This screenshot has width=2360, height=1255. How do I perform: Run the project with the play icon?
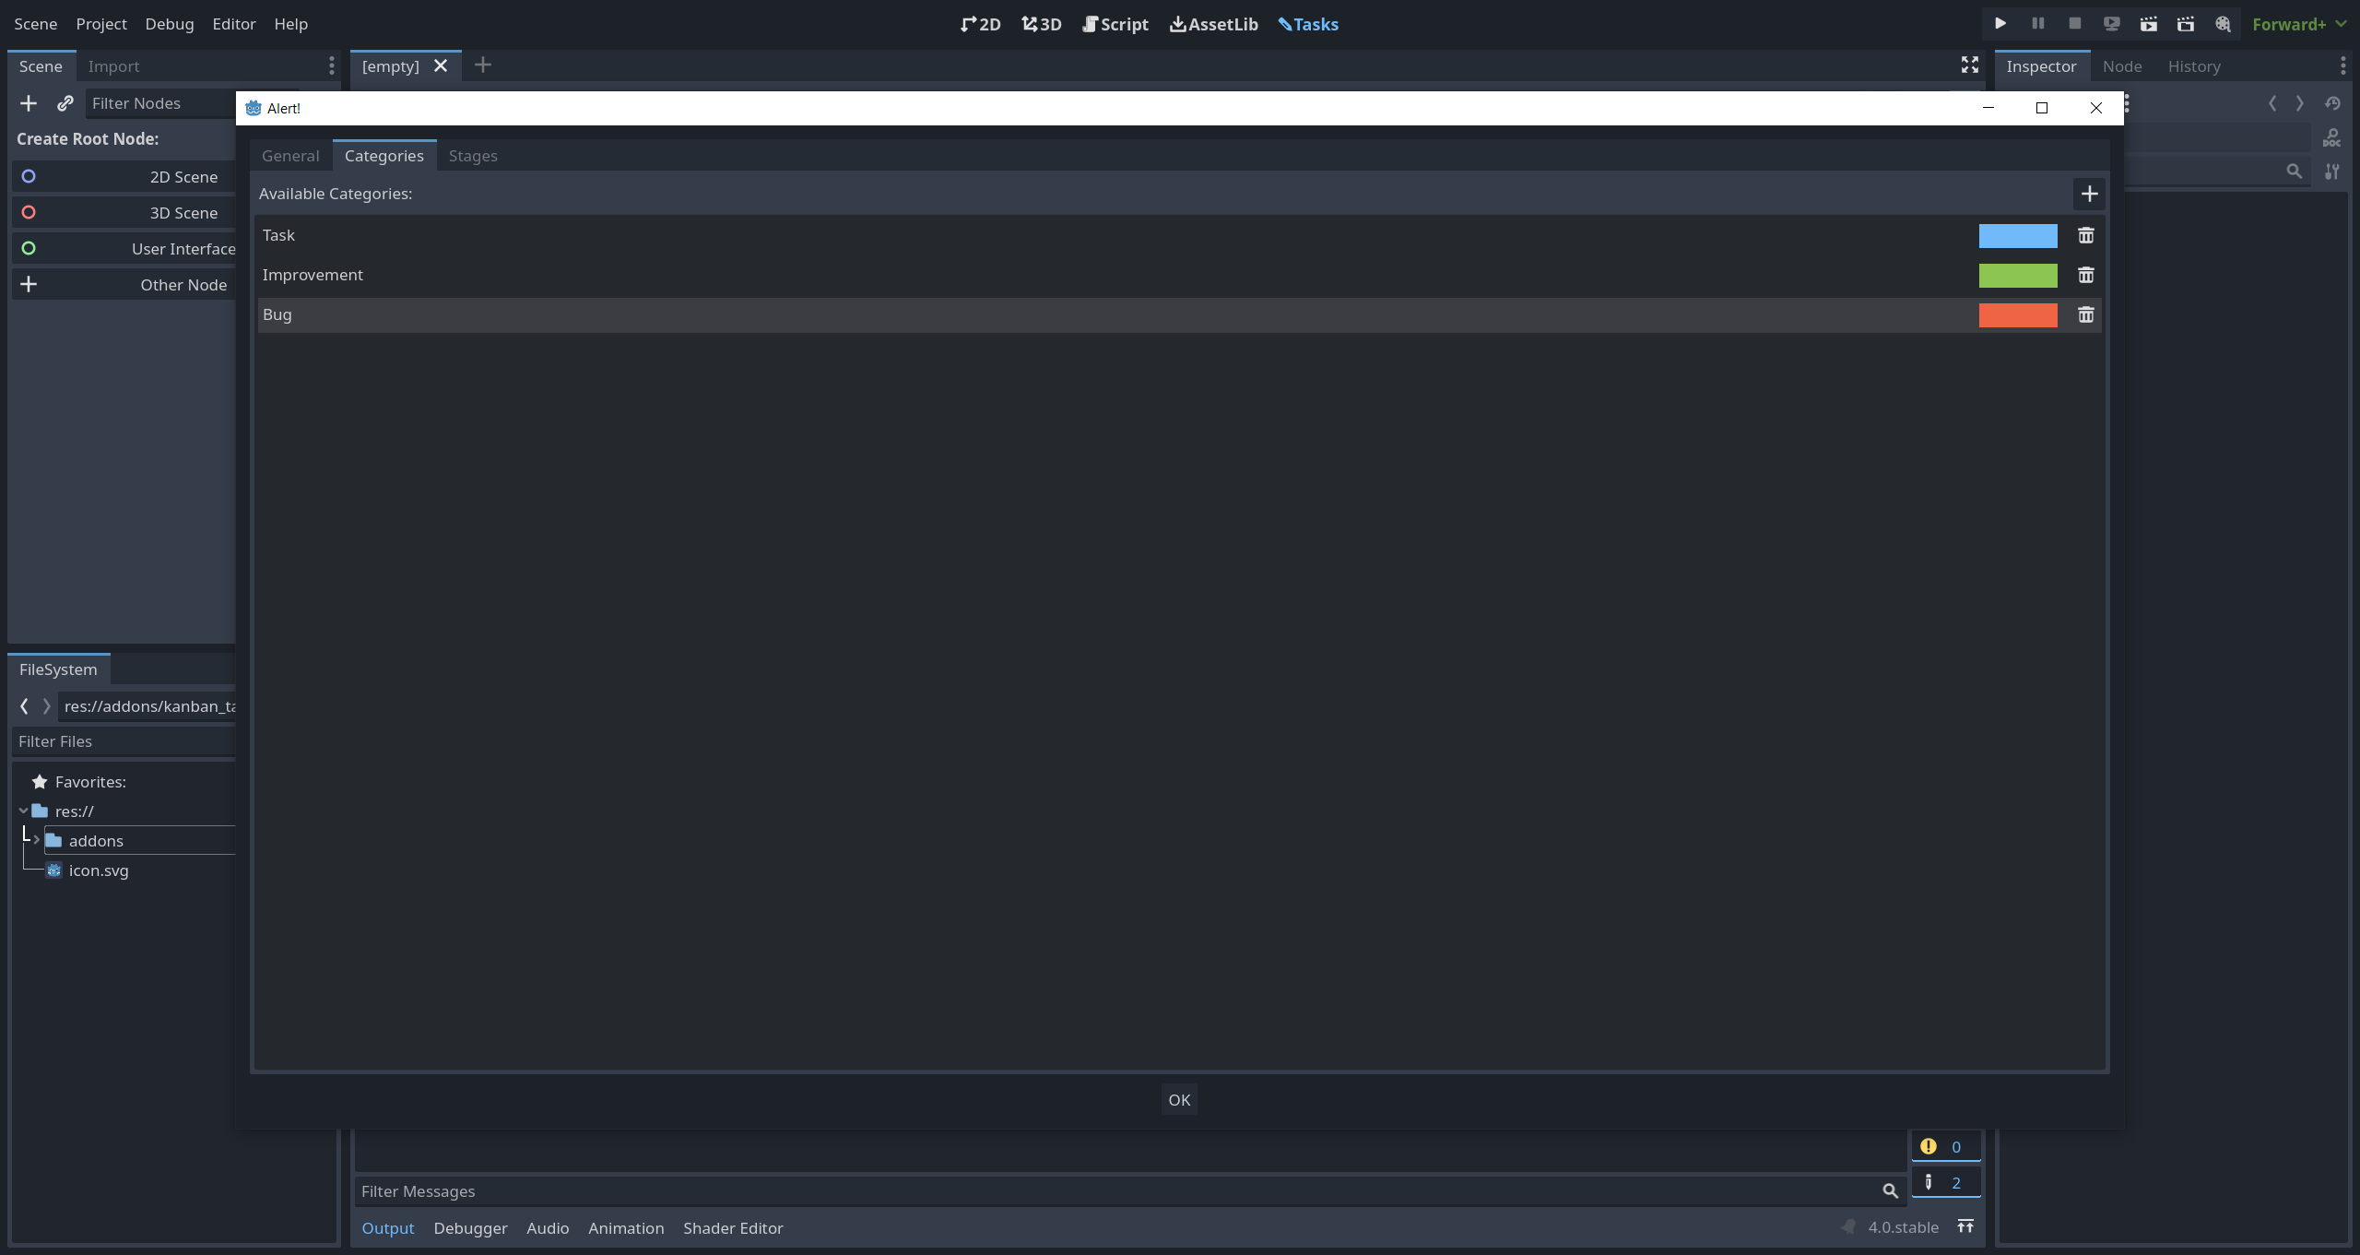2000,24
